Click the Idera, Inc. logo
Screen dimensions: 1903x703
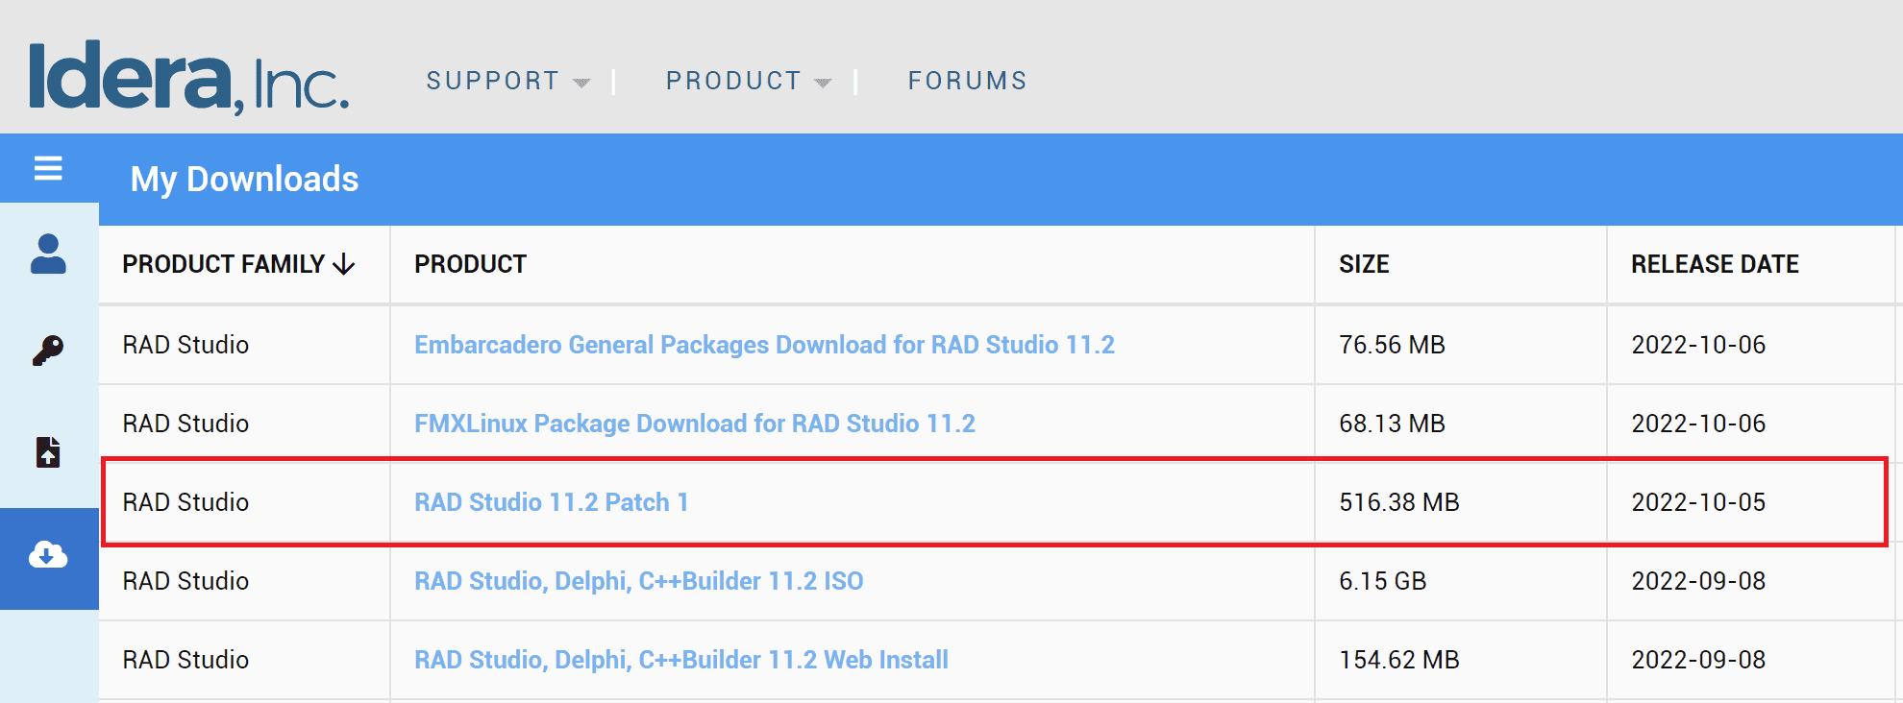pyautogui.click(x=189, y=77)
